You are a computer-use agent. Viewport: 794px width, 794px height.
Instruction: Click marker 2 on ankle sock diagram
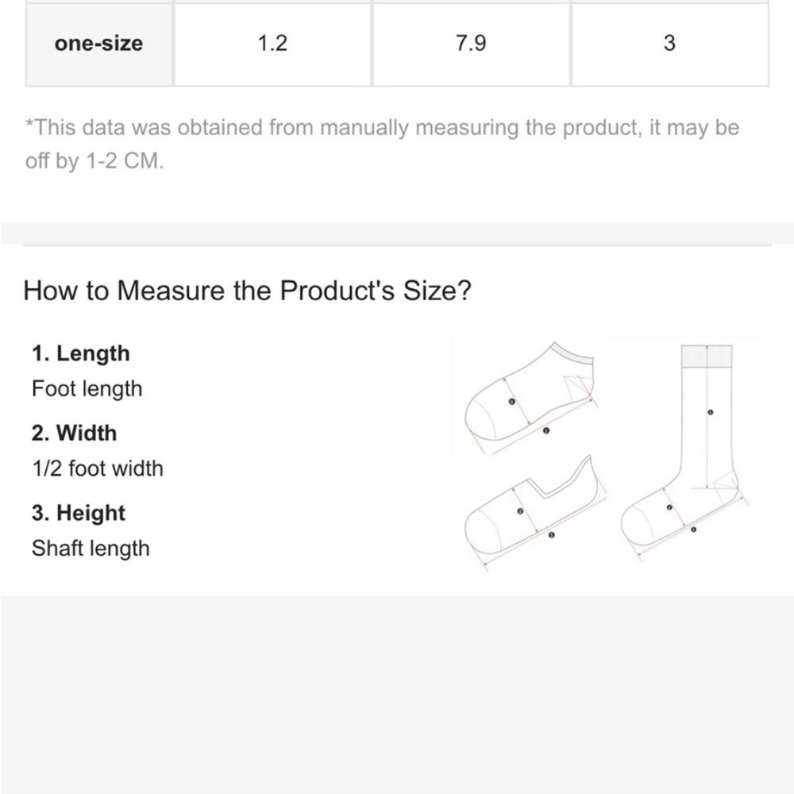[x=511, y=402]
